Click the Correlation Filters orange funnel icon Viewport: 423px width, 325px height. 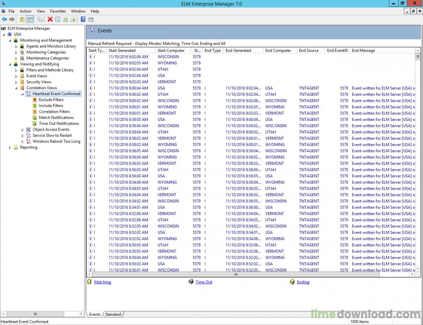click(x=35, y=112)
